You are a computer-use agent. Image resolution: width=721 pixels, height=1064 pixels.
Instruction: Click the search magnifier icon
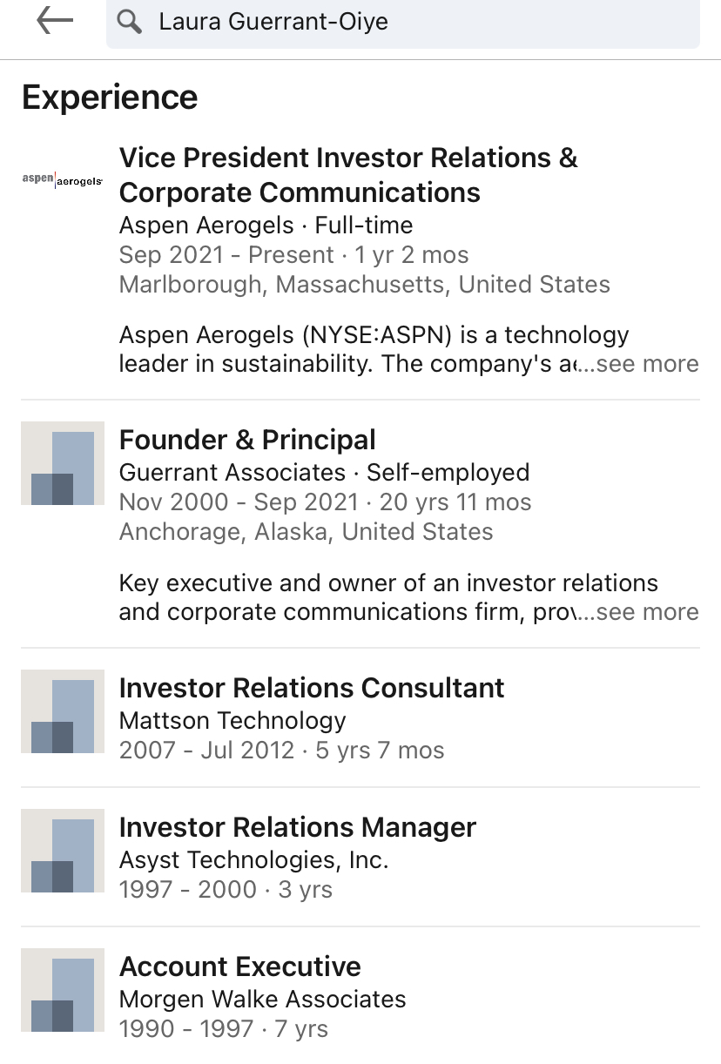[130, 22]
